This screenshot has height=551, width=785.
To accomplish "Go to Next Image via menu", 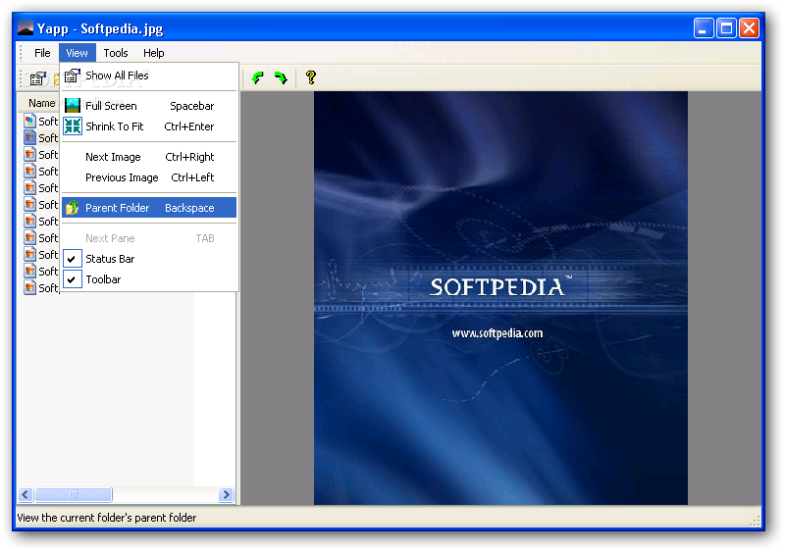I will (149, 157).
